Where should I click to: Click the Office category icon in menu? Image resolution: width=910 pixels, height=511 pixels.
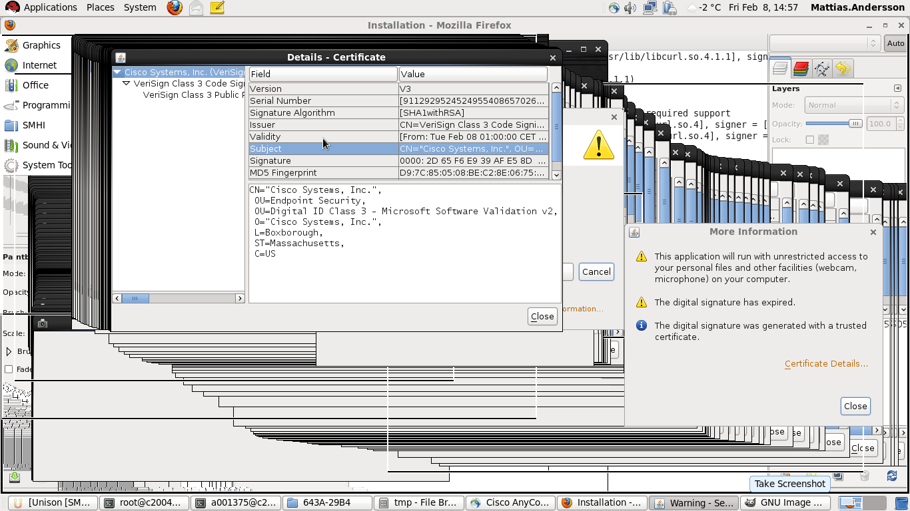[x=11, y=85]
